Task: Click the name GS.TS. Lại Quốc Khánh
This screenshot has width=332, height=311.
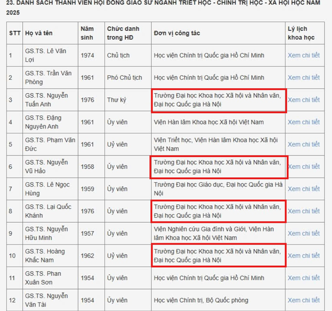Action: (48, 211)
